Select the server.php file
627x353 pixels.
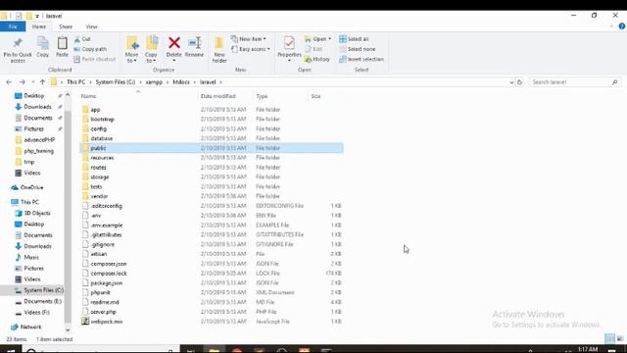pyautogui.click(x=212, y=312)
